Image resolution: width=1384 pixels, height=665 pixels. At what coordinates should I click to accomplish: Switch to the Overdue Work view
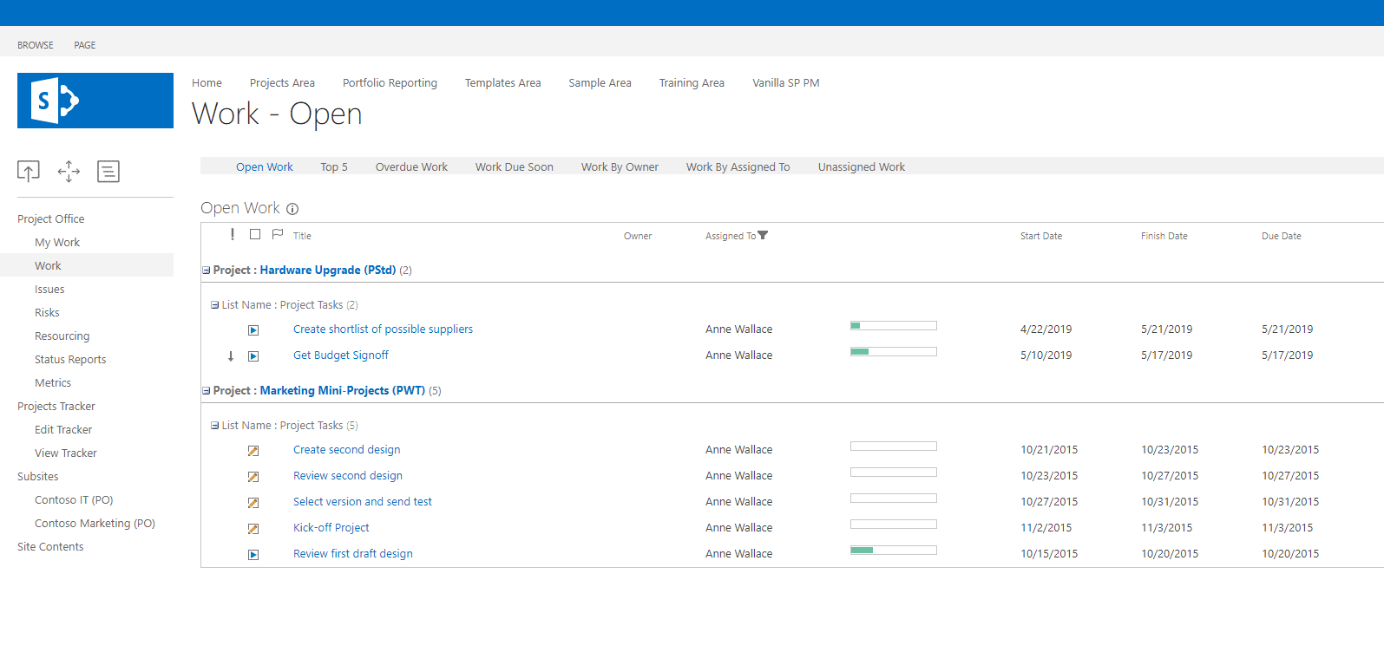pyautogui.click(x=411, y=167)
